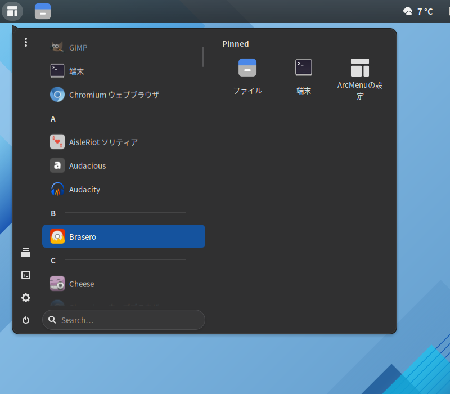Viewport: 450px width, 394px height.
Task: Launch AisleRiot ソリティア
Action: (x=123, y=142)
